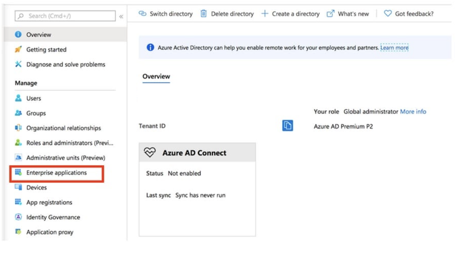Open the What's new link
The height and width of the screenshot is (253, 460).
point(348,14)
